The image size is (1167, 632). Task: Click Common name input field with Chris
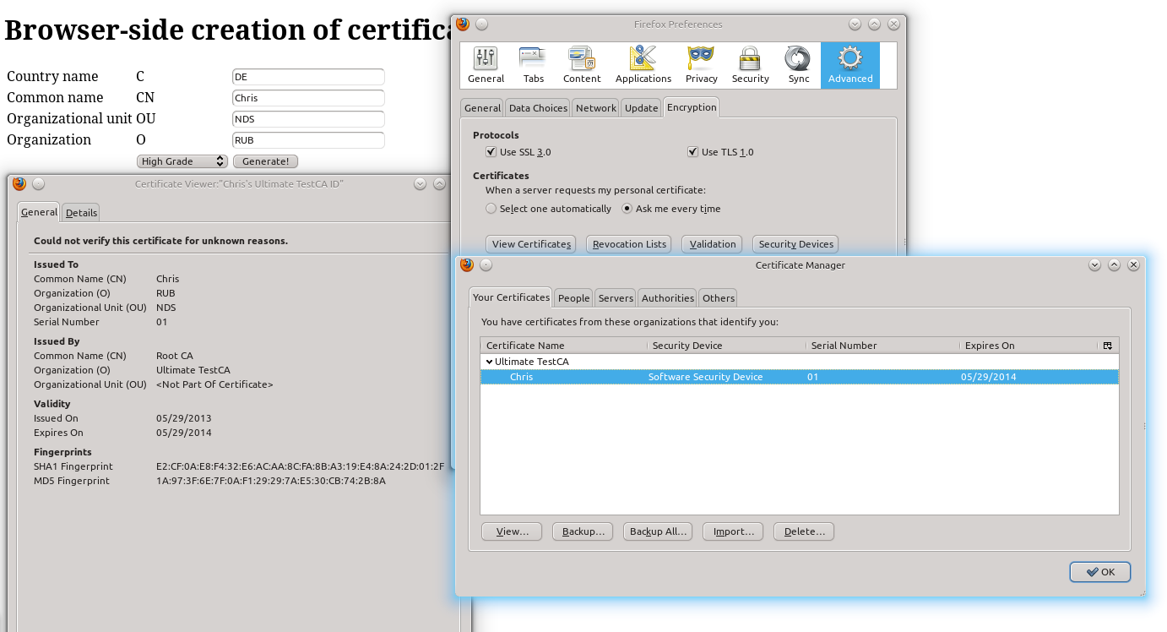[x=308, y=98]
